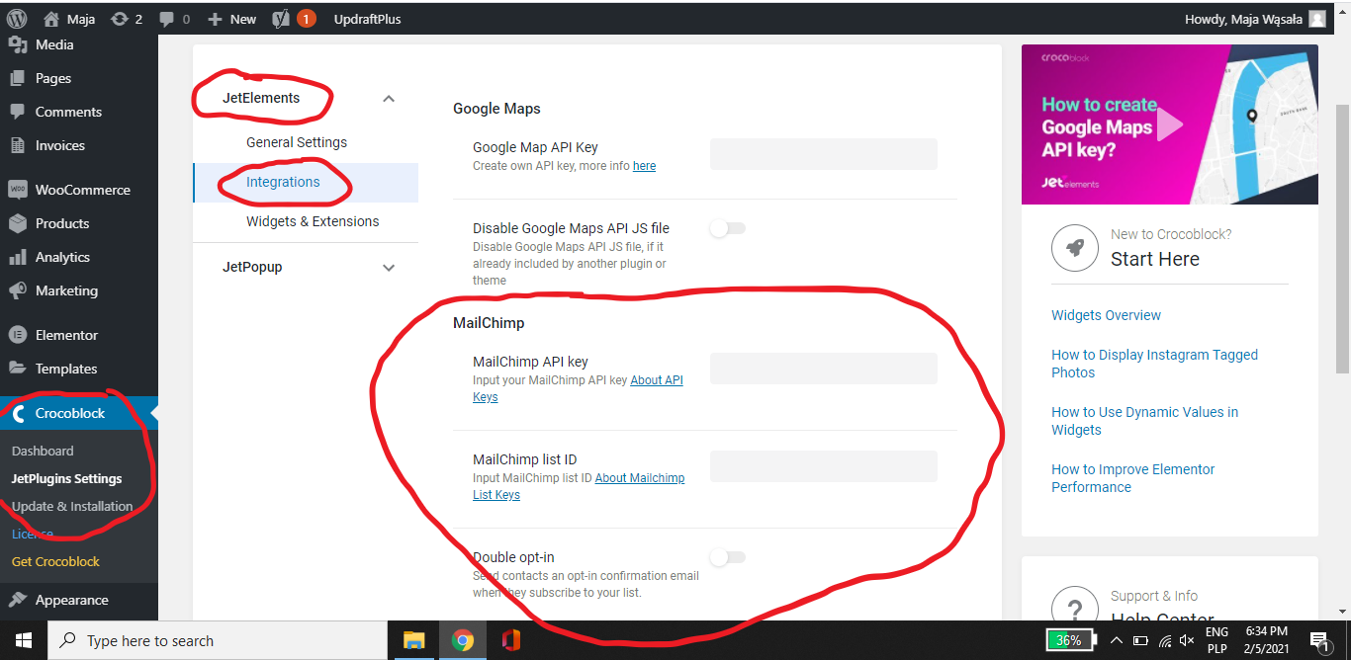This screenshot has width=1351, height=660.
Task: Click the Marketing megaphone icon
Action: tap(18, 290)
